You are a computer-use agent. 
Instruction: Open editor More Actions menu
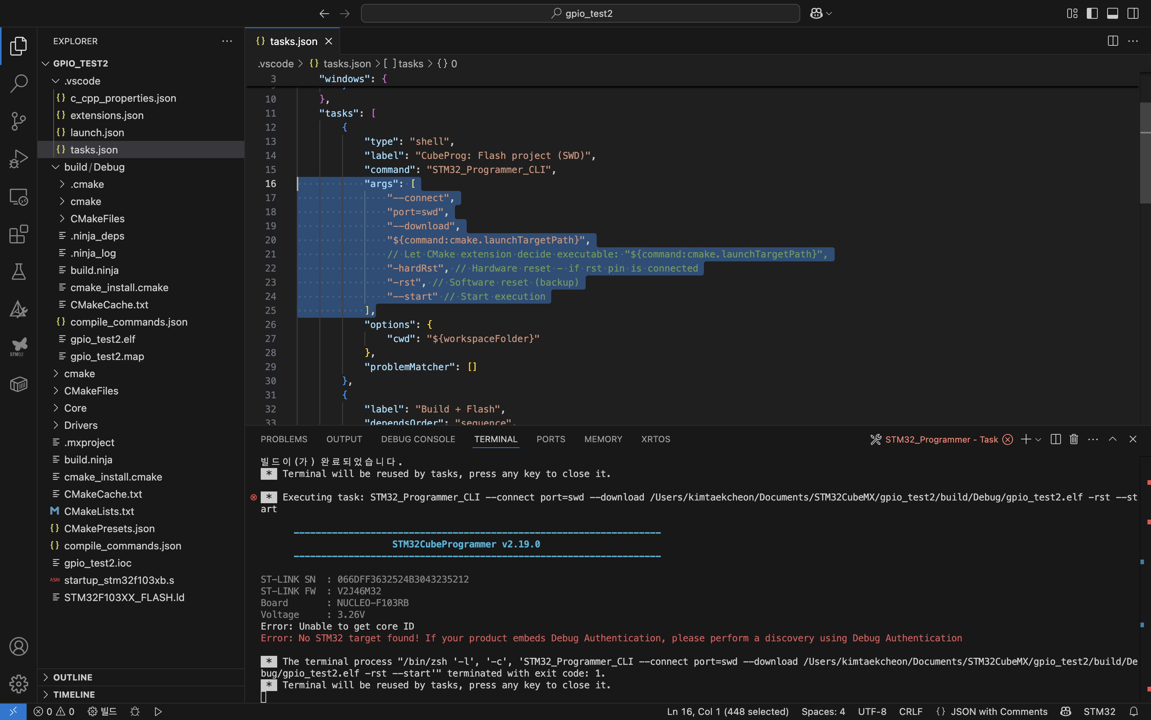[1133, 41]
